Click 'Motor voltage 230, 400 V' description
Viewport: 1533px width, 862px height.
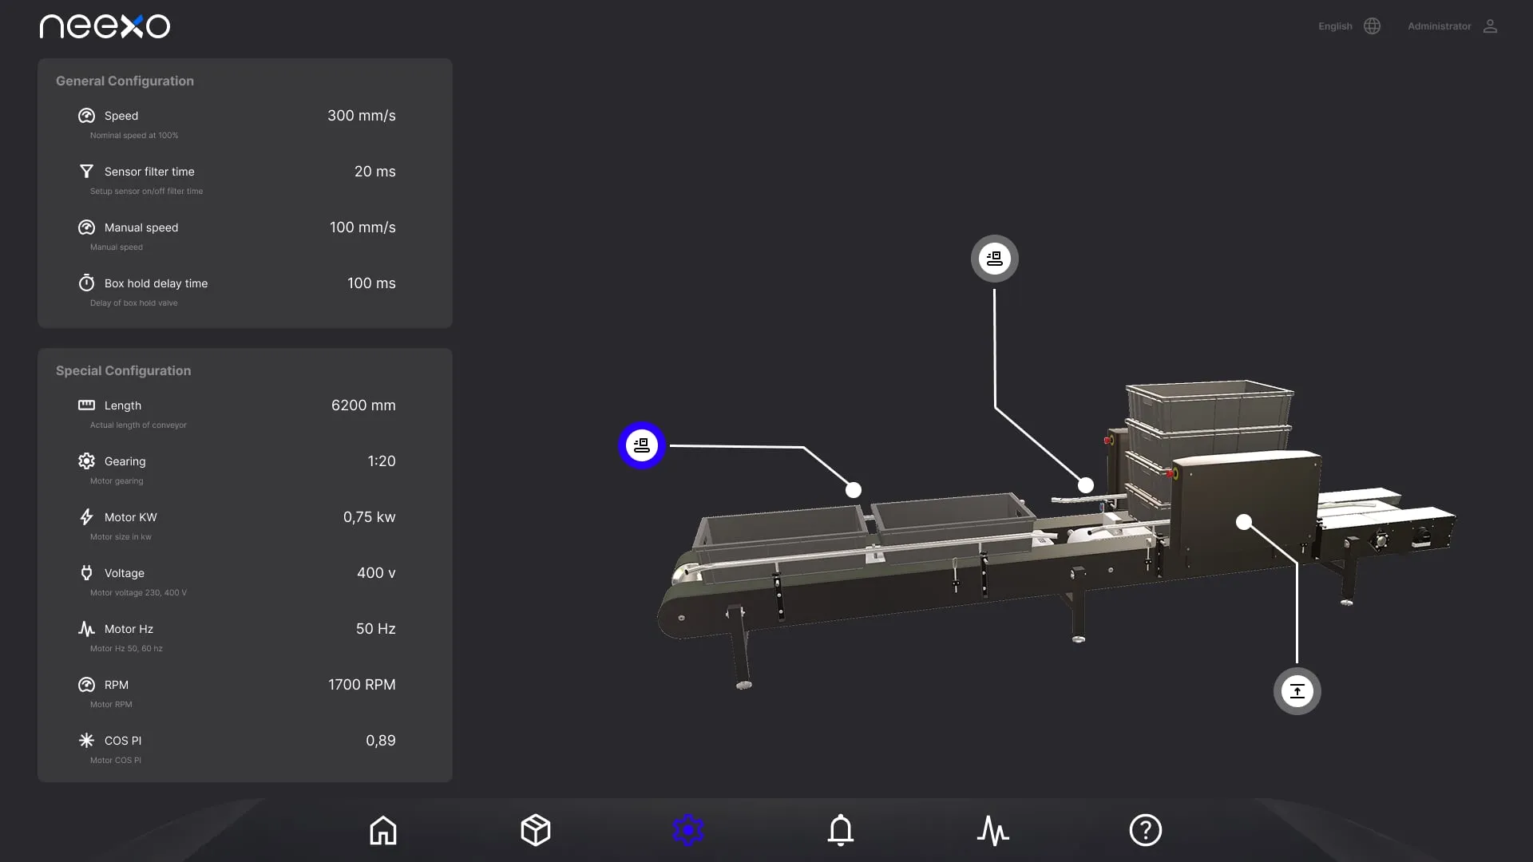click(x=138, y=593)
